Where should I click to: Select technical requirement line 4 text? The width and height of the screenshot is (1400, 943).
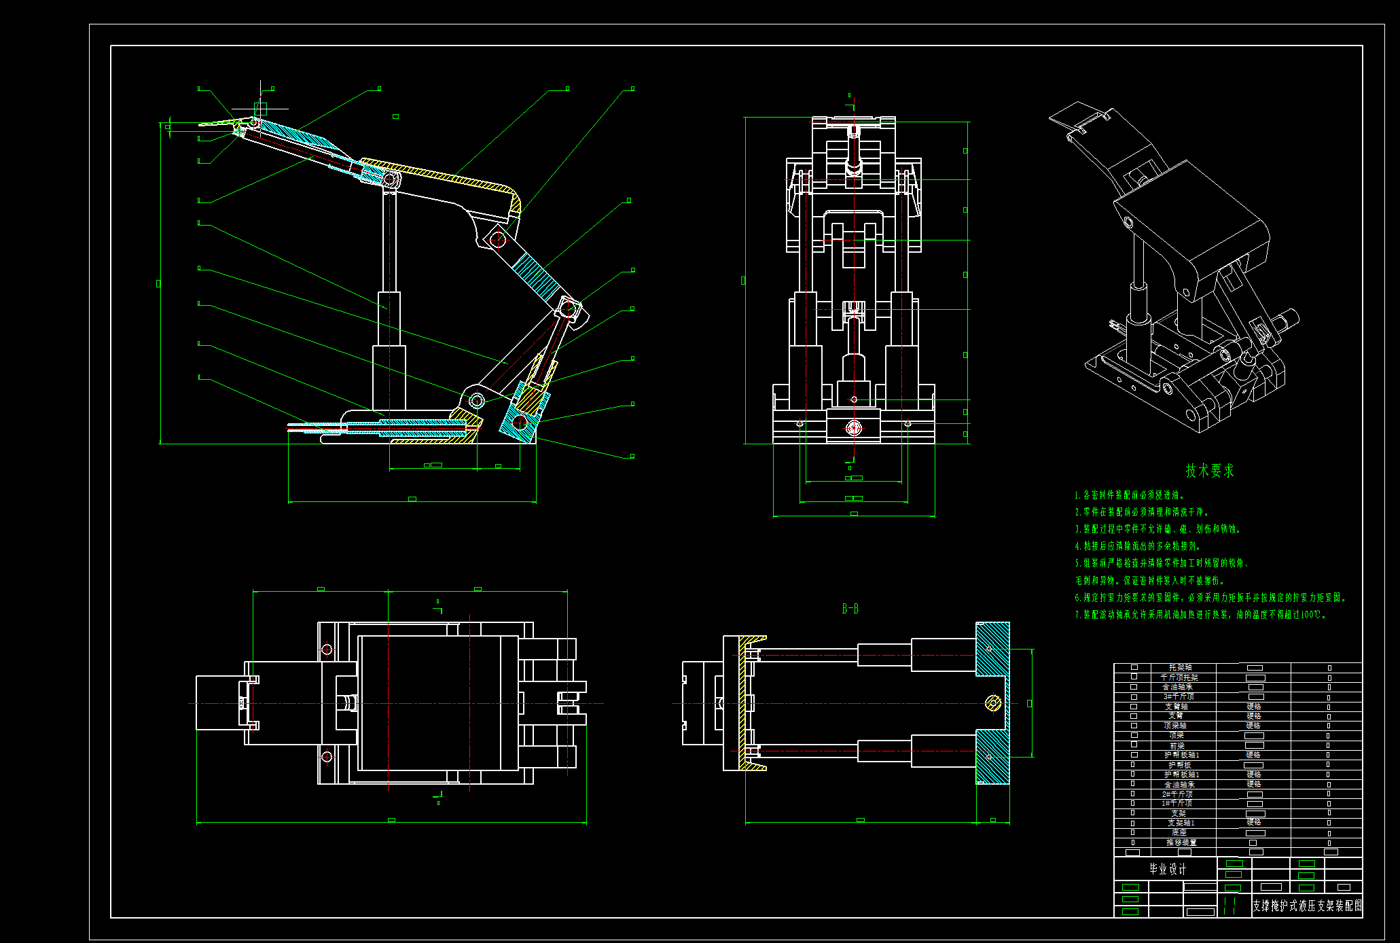[x=1138, y=546]
